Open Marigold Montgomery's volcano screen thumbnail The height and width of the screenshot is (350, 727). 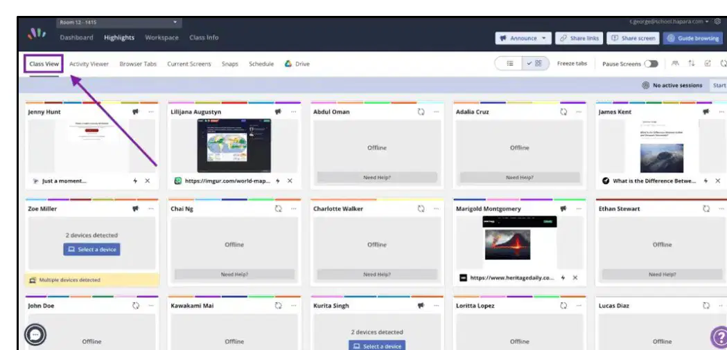point(520,242)
